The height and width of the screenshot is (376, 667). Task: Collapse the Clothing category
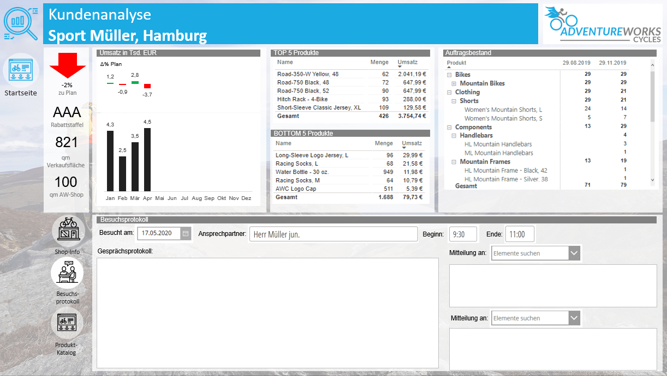pyautogui.click(x=449, y=92)
